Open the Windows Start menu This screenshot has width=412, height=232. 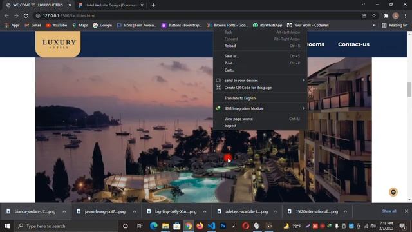click(7, 226)
